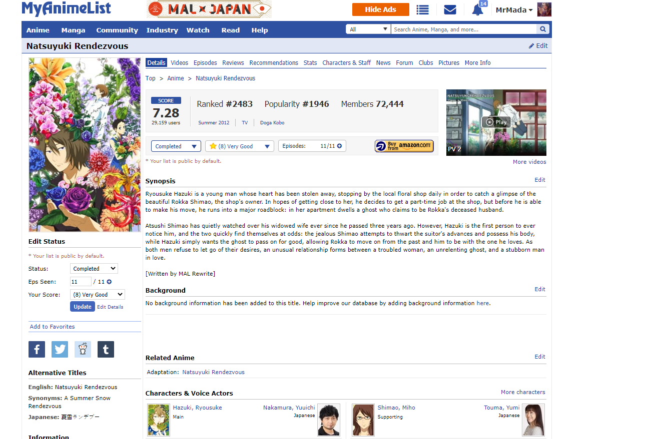This screenshot has width=656, height=439.
Task: Open Nakamura Yuuichi voice actor photo
Action: [329, 420]
